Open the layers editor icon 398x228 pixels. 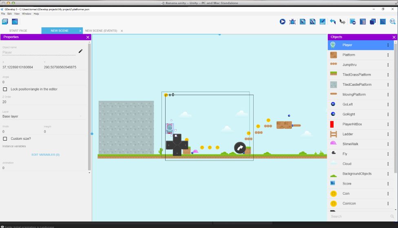click(373, 22)
